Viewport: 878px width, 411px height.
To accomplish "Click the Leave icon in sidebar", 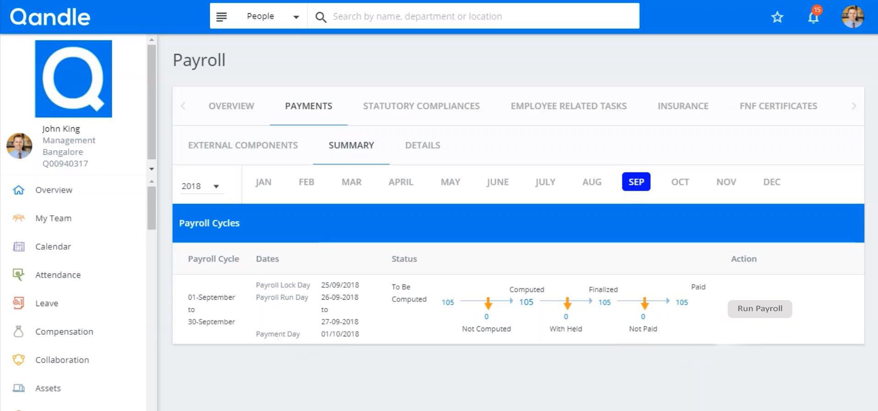I will (18, 303).
